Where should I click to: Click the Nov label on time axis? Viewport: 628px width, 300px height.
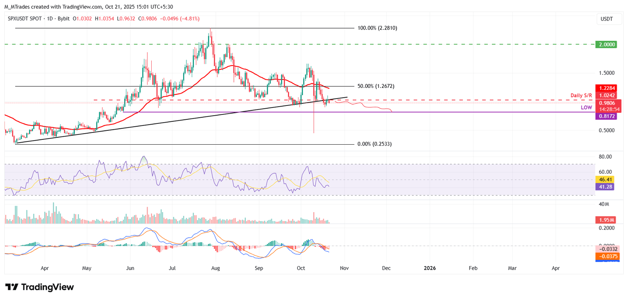pos(344,269)
